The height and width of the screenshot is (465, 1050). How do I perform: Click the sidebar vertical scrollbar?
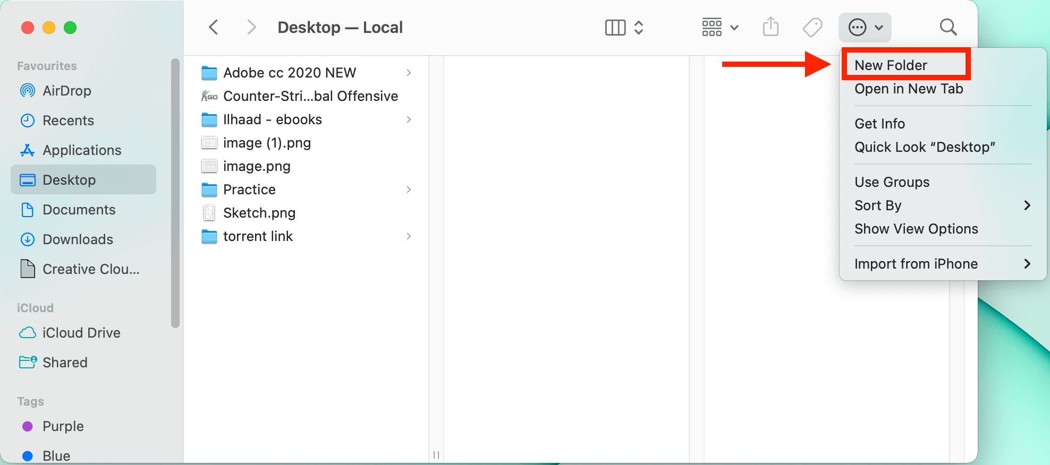coord(175,193)
